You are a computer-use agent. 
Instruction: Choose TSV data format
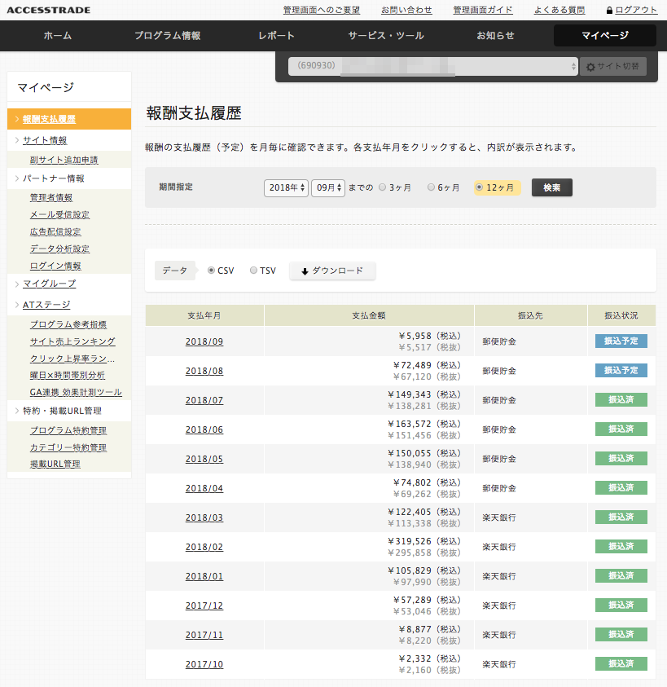click(x=253, y=271)
